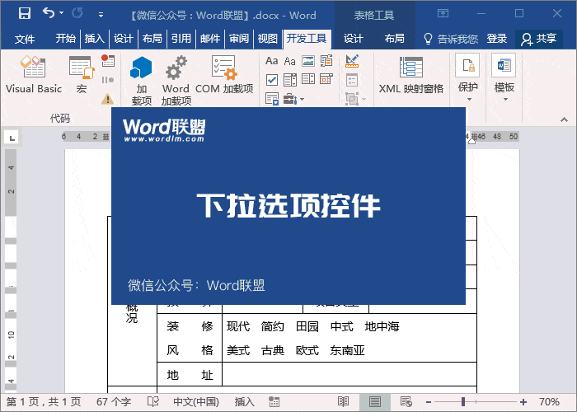This screenshot has height=412, width=577.
Task: Click the redo/repeat icon
Action: (x=77, y=14)
